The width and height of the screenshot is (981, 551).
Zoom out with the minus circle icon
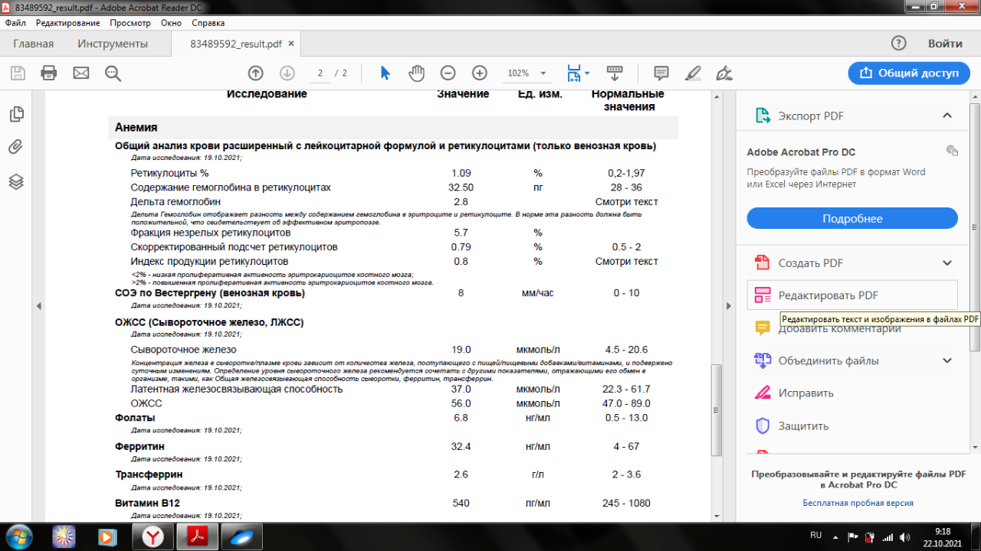coord(448,73)
